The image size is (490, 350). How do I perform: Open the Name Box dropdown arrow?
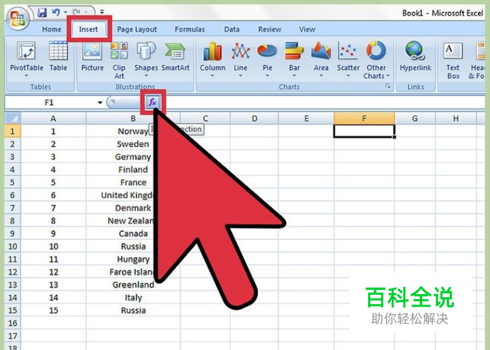click(100, 103)
